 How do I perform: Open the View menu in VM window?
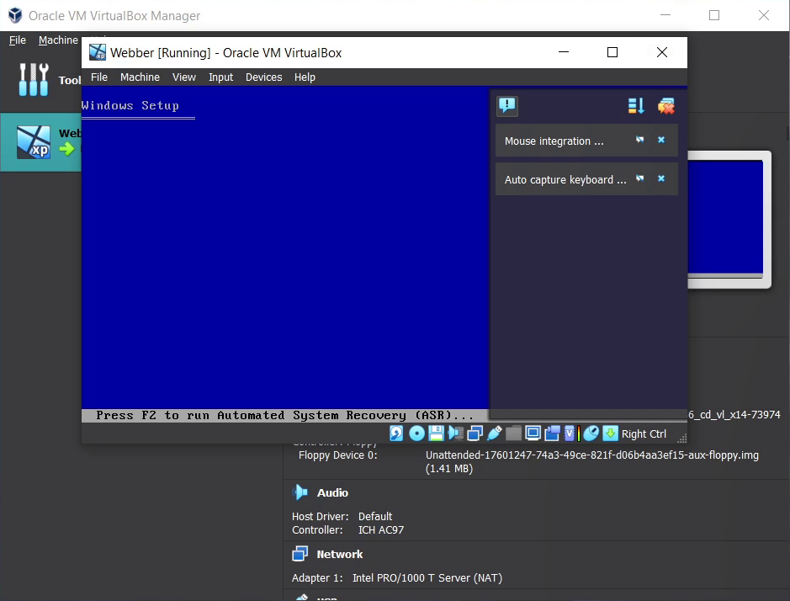click(184, 77)
